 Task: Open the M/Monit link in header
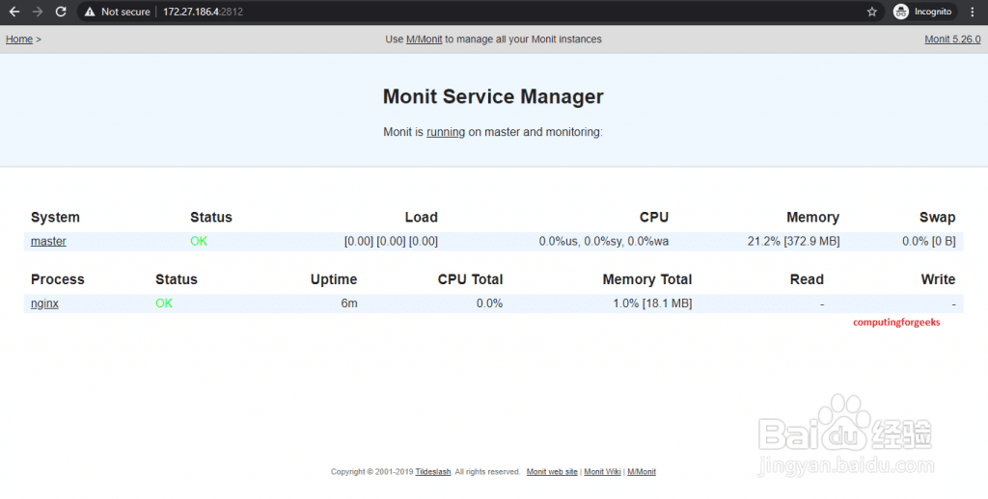[x=424, y=39]
